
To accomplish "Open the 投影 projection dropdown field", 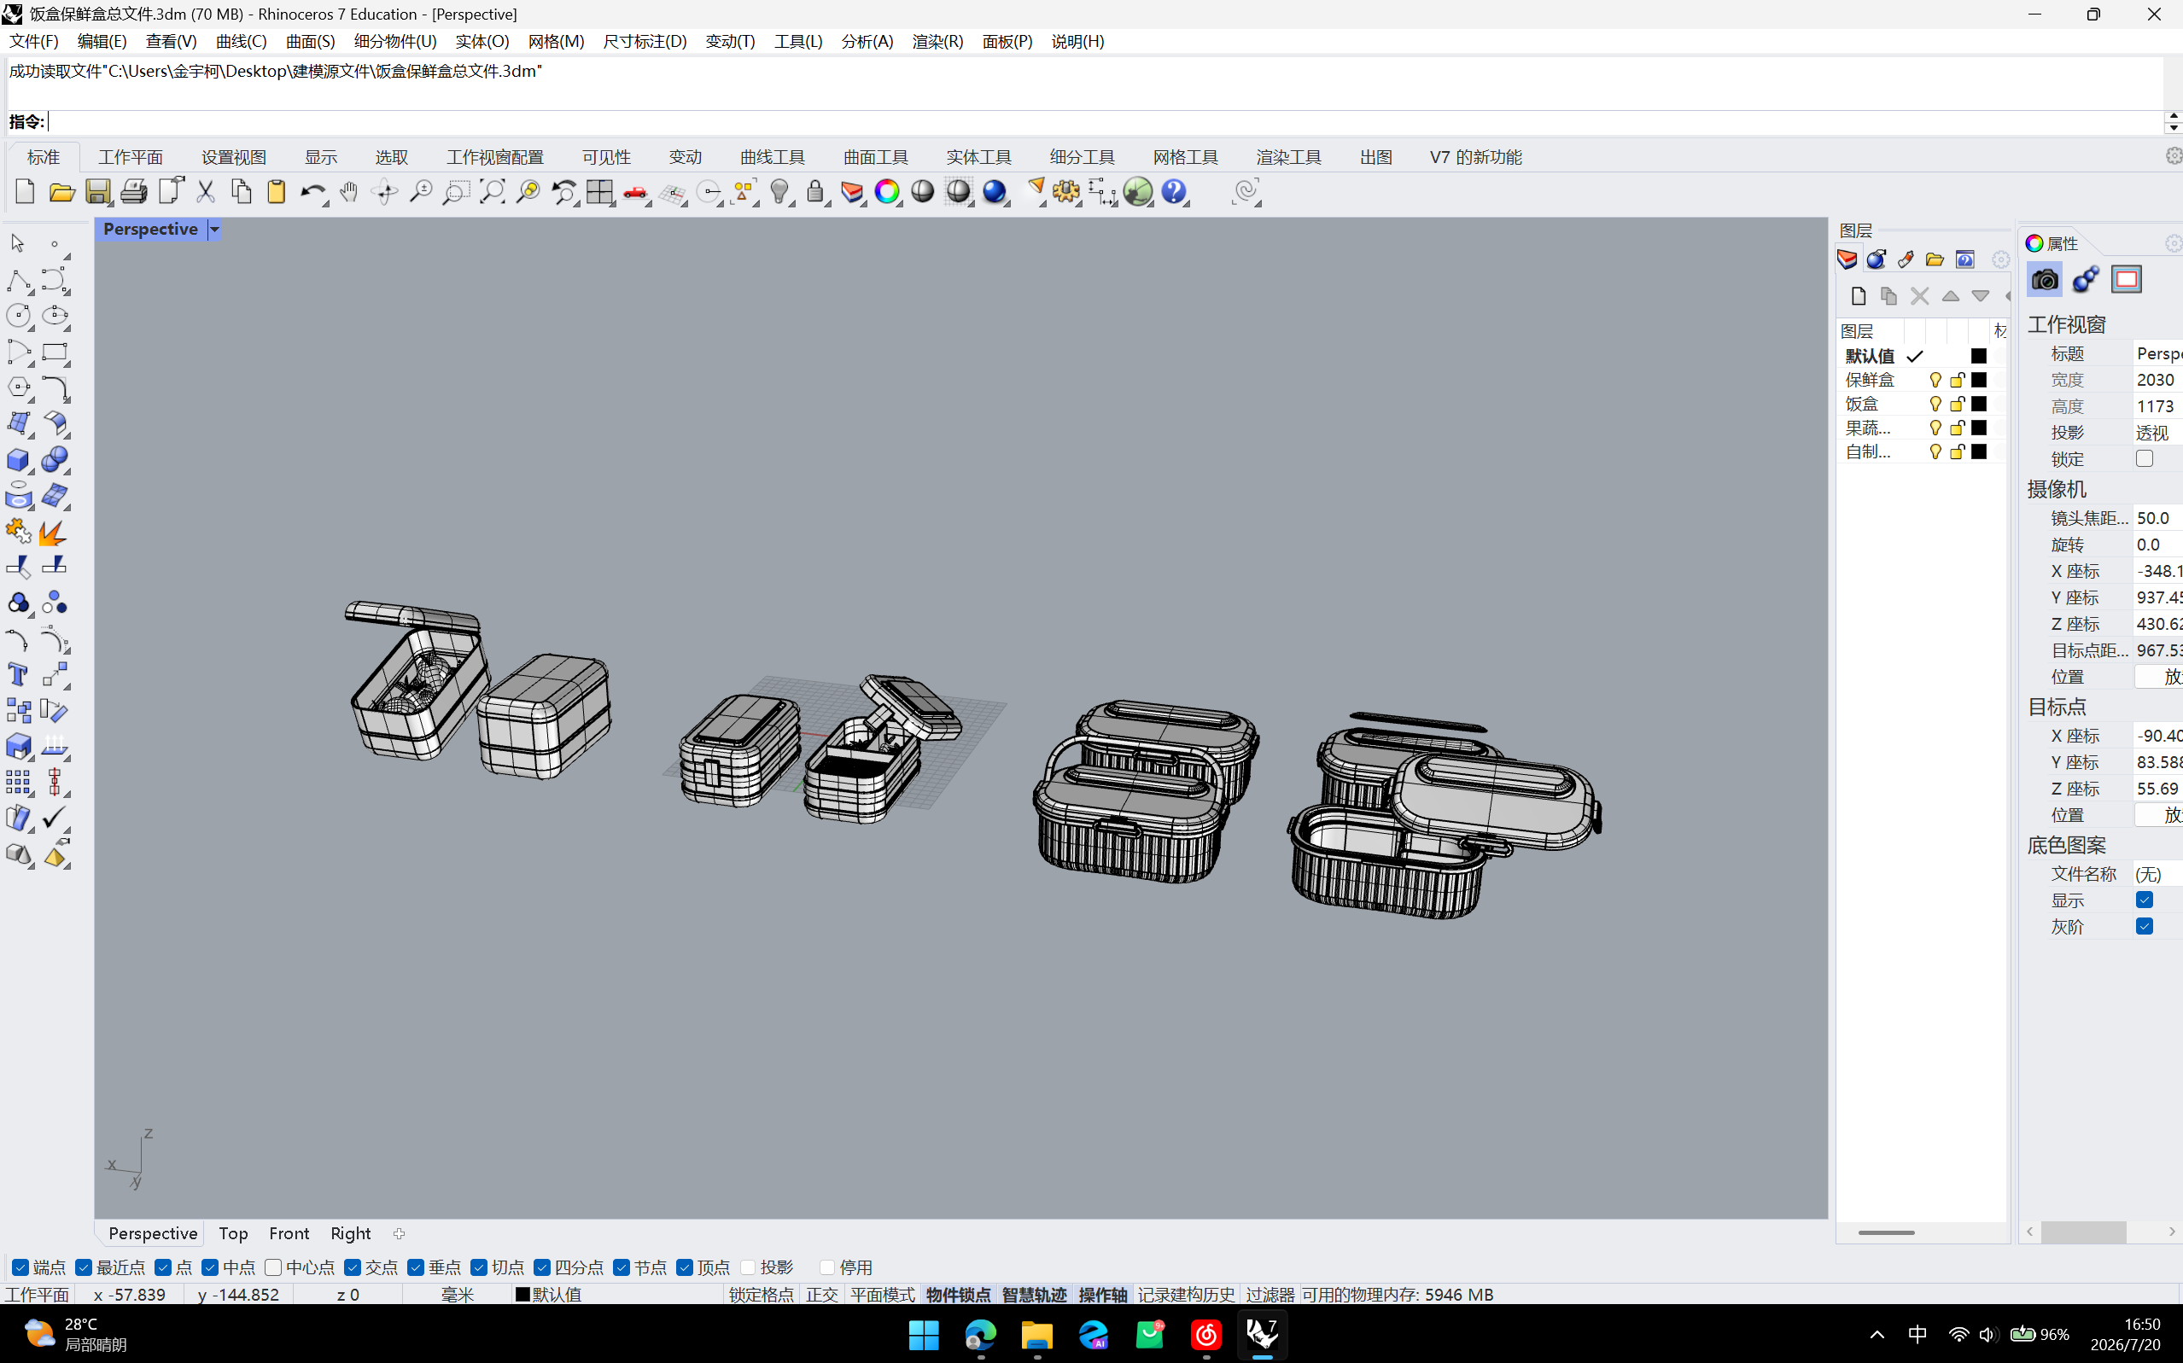I will (2157, 433).
